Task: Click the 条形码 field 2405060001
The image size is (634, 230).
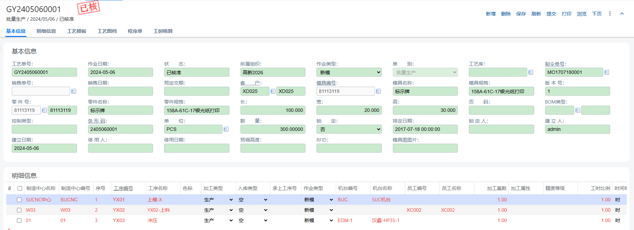Action: point(121,129)
